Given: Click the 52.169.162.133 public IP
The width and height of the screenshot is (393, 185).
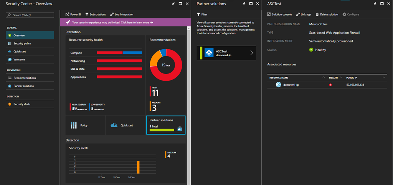Looking at the screenshot, I should click(x=355, y=85).
